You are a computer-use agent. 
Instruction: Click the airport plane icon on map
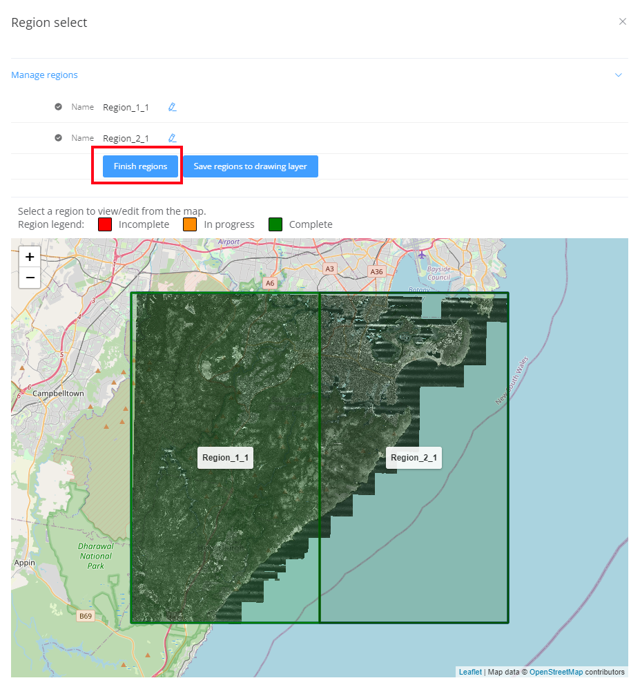[422, 255]
